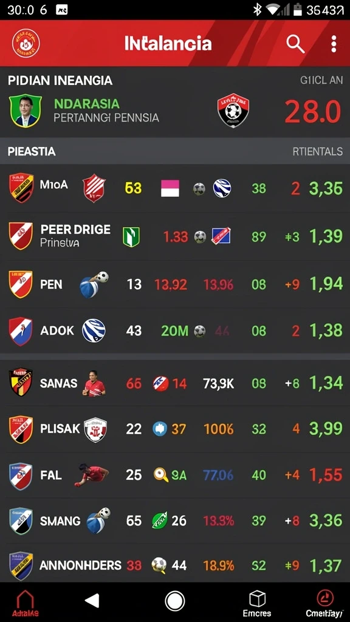Tap the black-red soccer shield badge
Viewport: 350px width, 622px height.
click(x=233, y=111)
